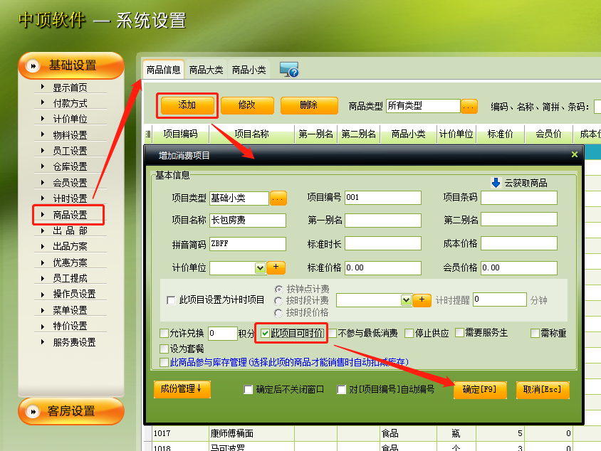
Task: Click the 标准价格 input field
Action: (383, 268)
